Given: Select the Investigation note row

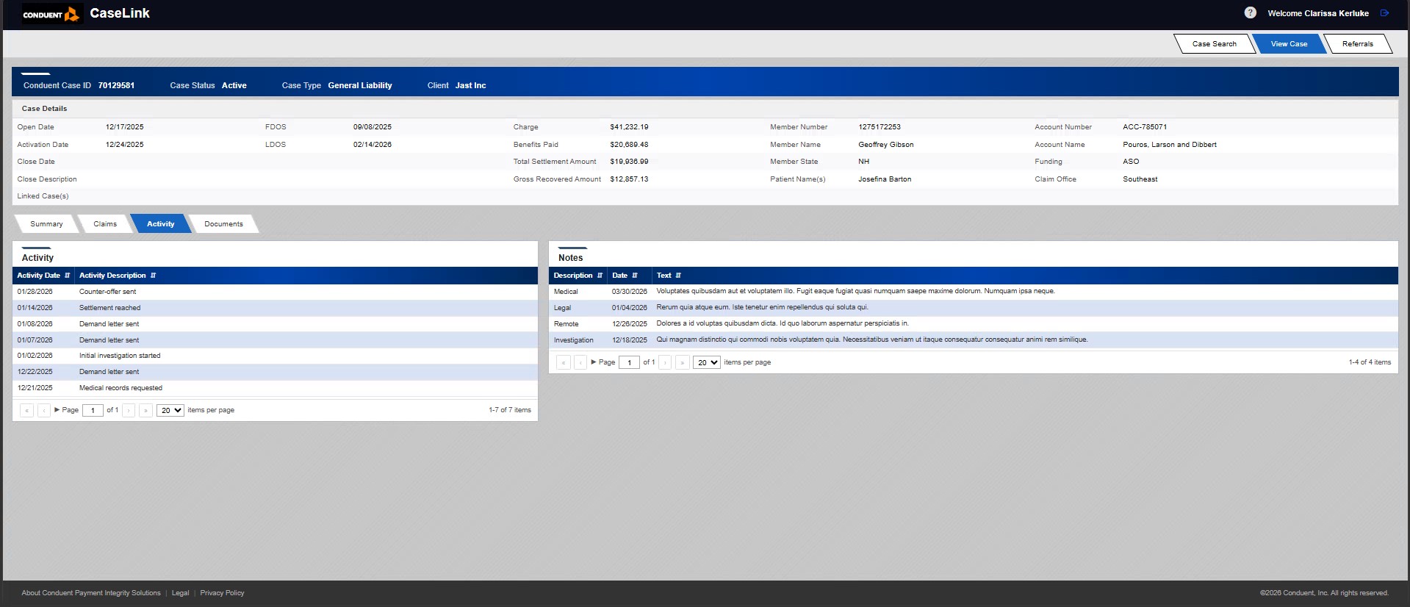Looking at the screenshot, I should [x=974, y=340].
